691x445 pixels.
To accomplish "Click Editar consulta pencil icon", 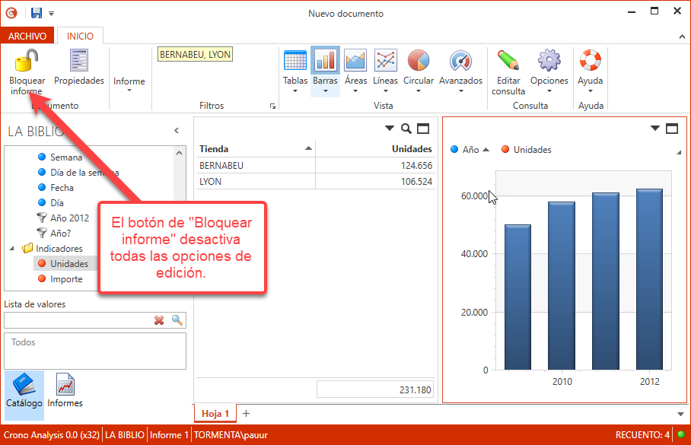I will tap(508, 61).
